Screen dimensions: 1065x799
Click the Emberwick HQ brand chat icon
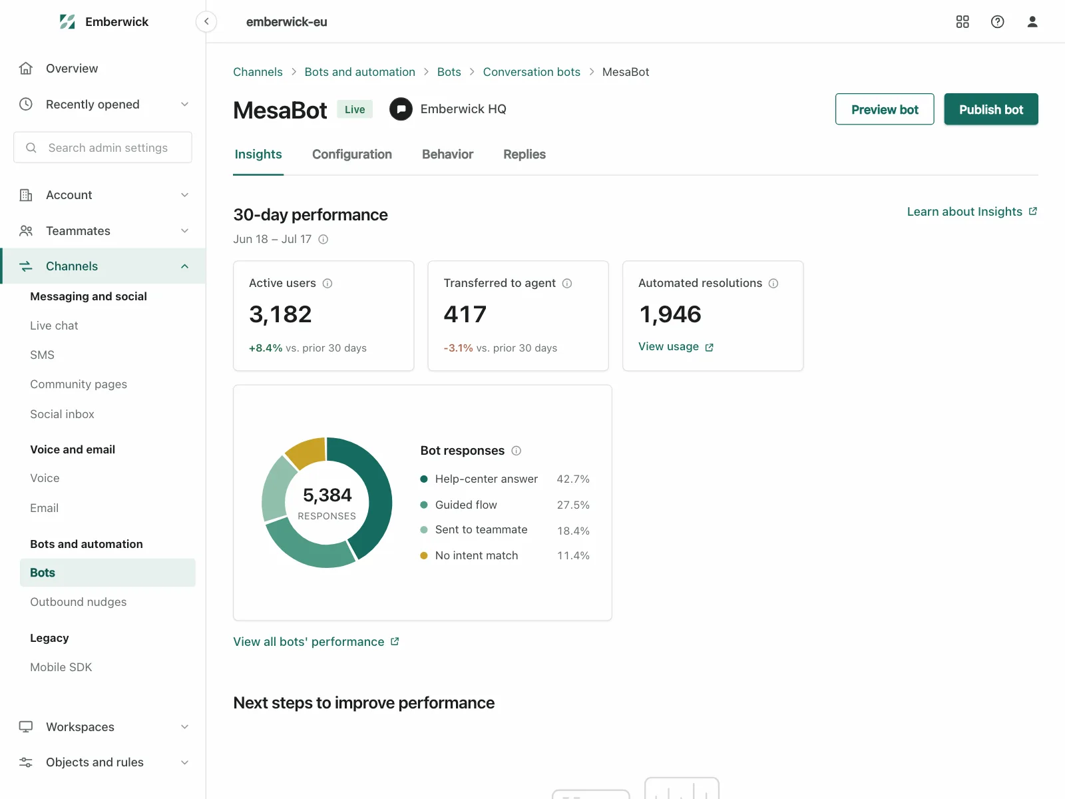click(401, 109)
